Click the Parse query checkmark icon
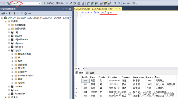The image size is (178, 99). (x=71, y=3)
